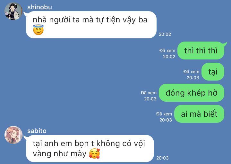The width and height of the screenshot is (231, 164).
Task: Tap the words 'vàng như mày' in sabito's bubble
Action: (x=60, y=154)
